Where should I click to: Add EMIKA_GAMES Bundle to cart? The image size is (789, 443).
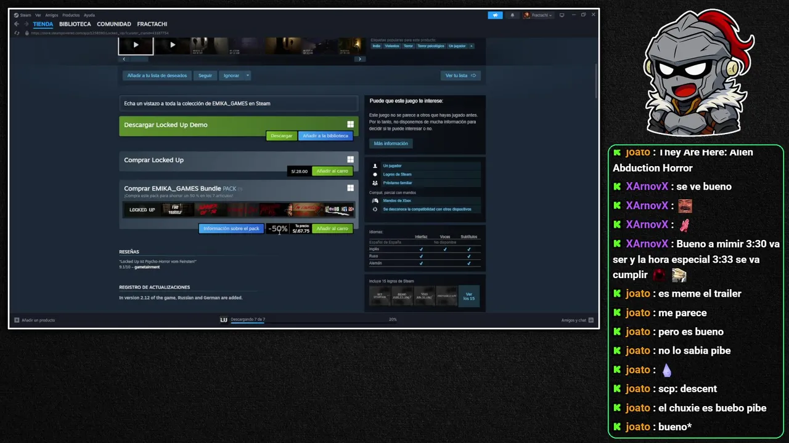(x=332, y=228)
